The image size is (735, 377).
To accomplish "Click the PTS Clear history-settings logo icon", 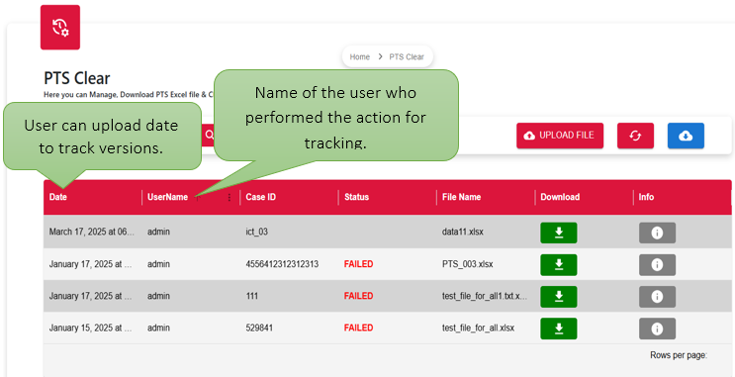I will click(60, 27).
